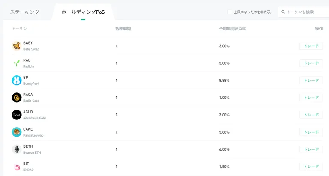Click トレード button for BETH row
Image resolution: width=329 pixels, height=176 pixels.
(311, 149)
